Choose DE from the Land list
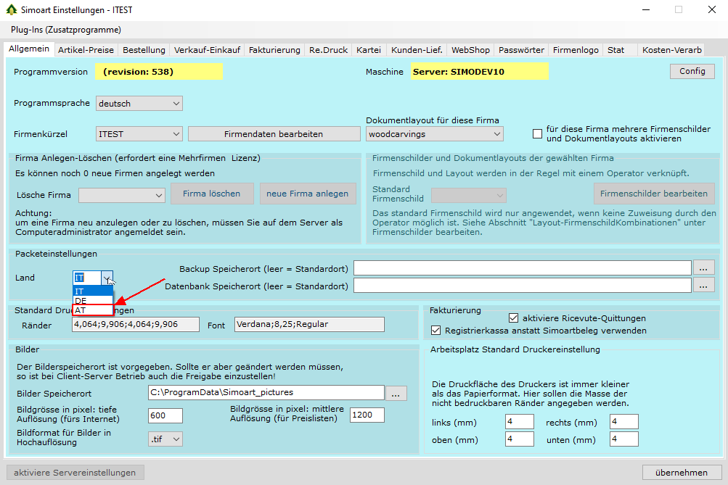 93,300
